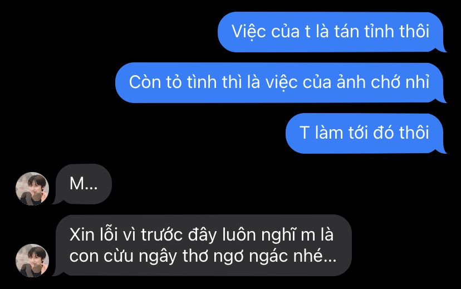Open sender avatar beside the "M..." message
This screenshot has width=461, height=289.
click(32, 189)
